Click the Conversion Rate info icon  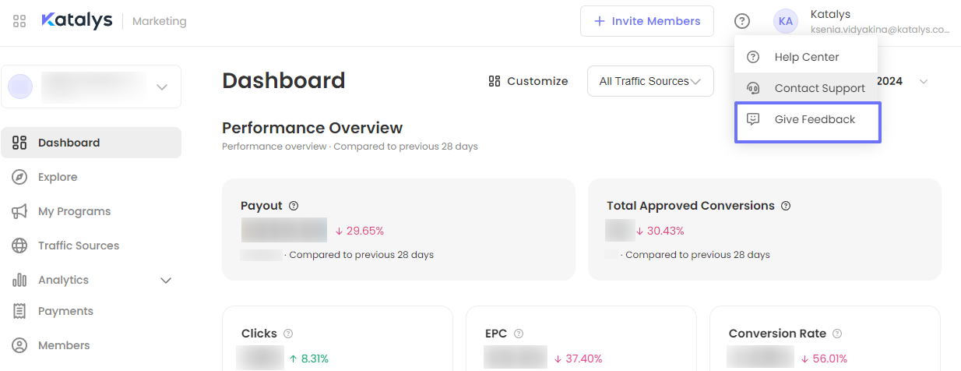coord(837,334)
